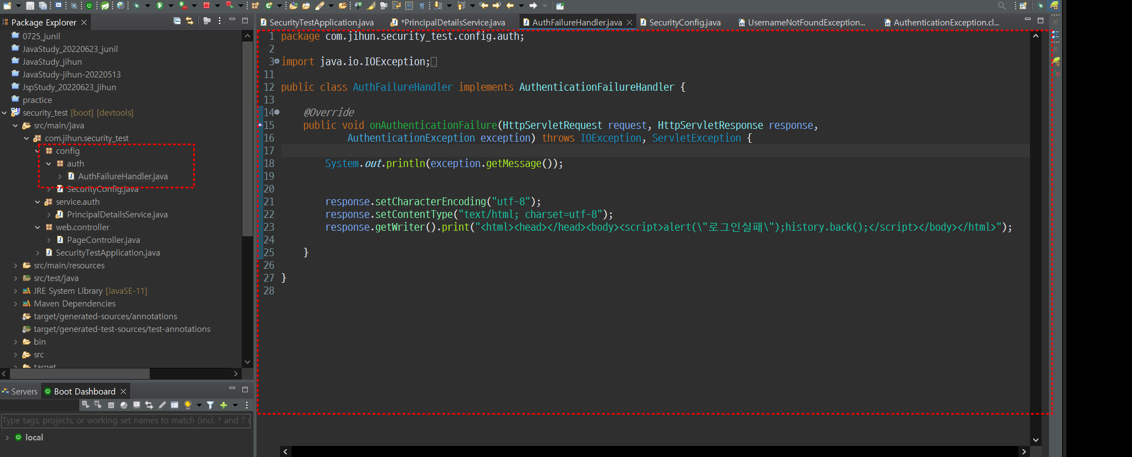The width and height of the screenshot is (1132, 457).
Task: Launch Debug with the bug icon
Action: click(136, 6)
